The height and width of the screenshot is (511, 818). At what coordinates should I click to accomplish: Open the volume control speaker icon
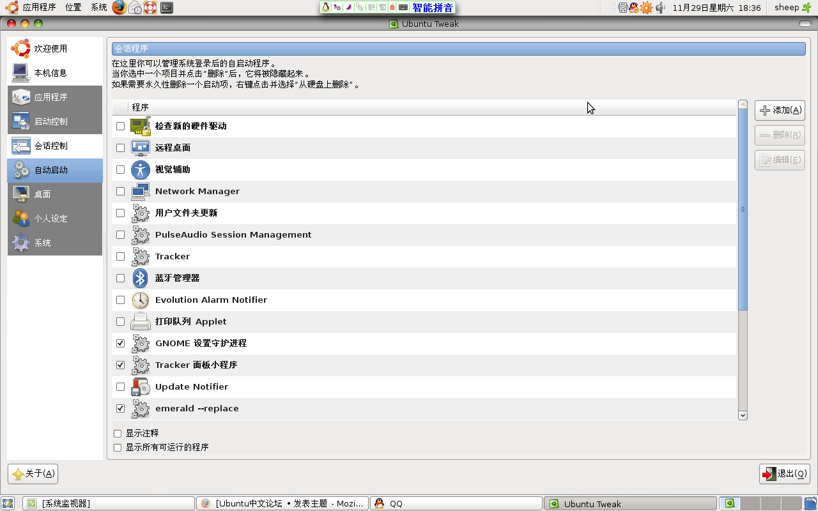point(660,8)
